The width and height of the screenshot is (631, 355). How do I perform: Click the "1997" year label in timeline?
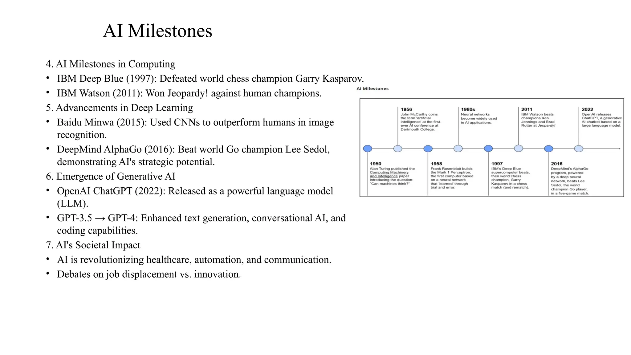coord(497,164)
